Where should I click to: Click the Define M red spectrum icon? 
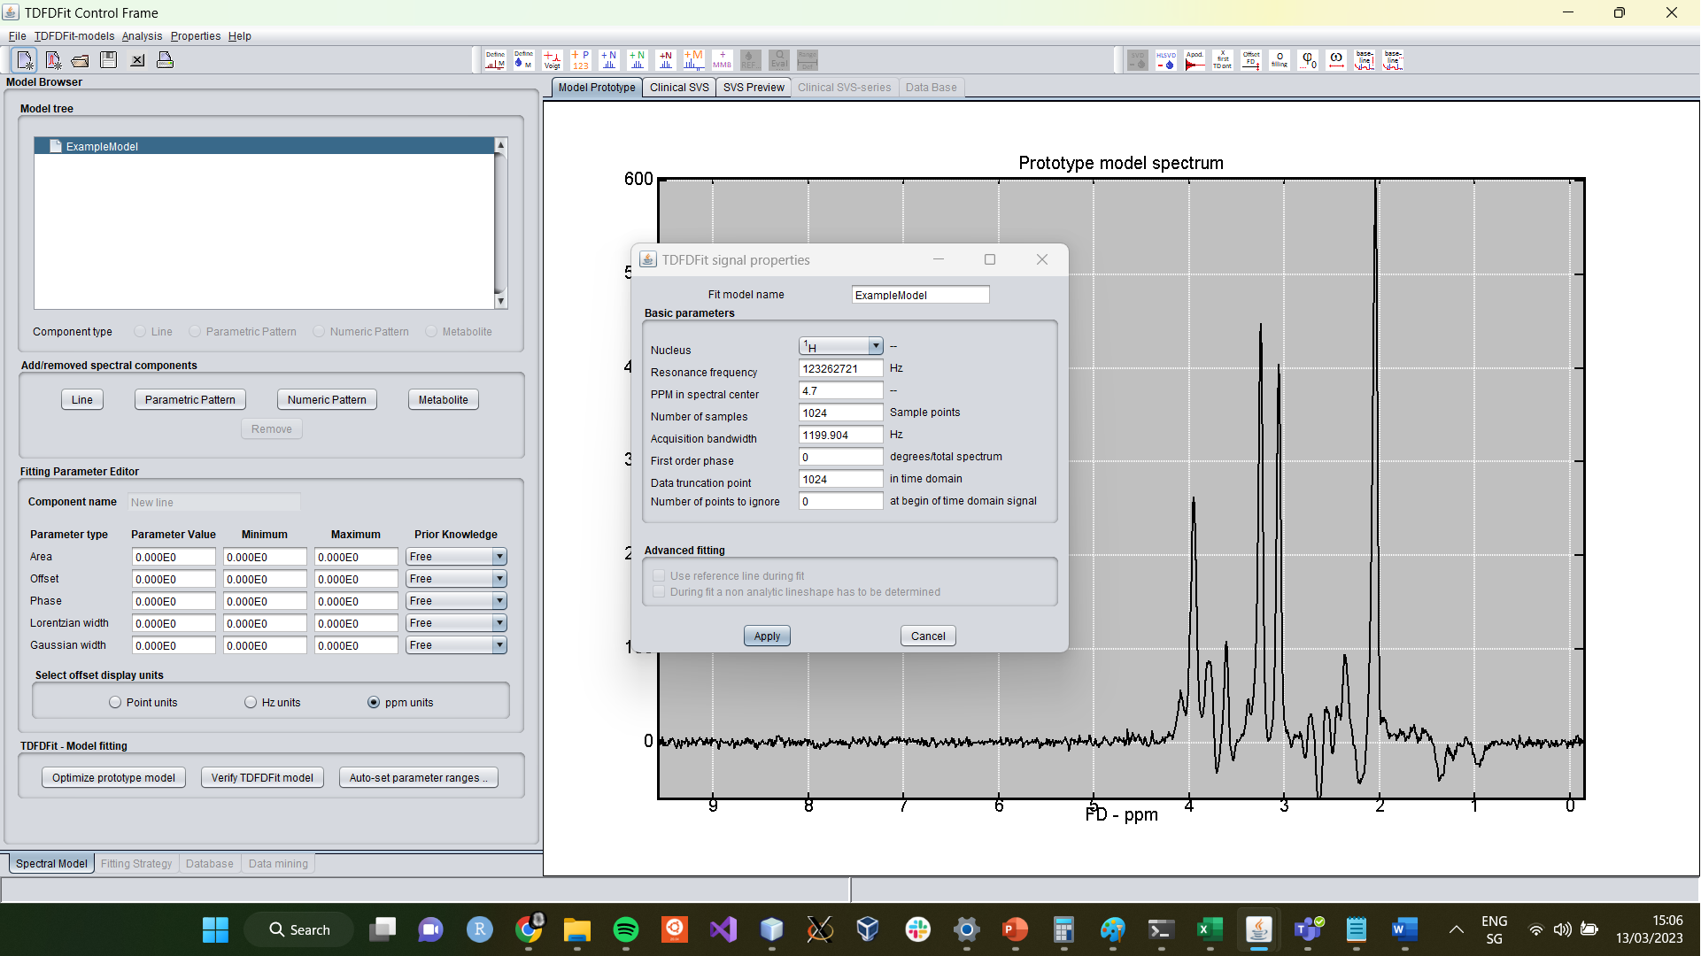pos(495,60)
